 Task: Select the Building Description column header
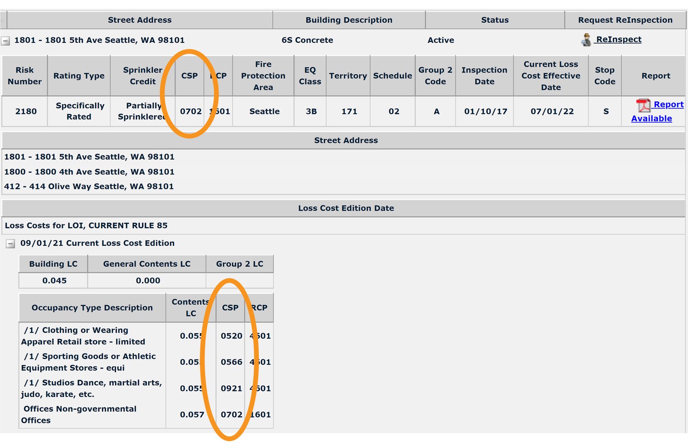[348, 20]
